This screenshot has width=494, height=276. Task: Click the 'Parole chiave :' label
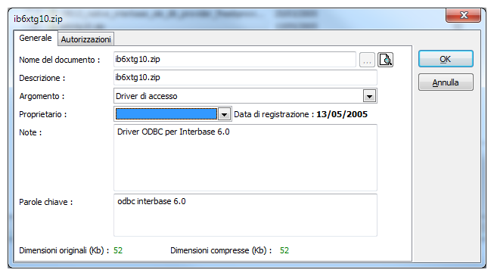click(45, 202)
